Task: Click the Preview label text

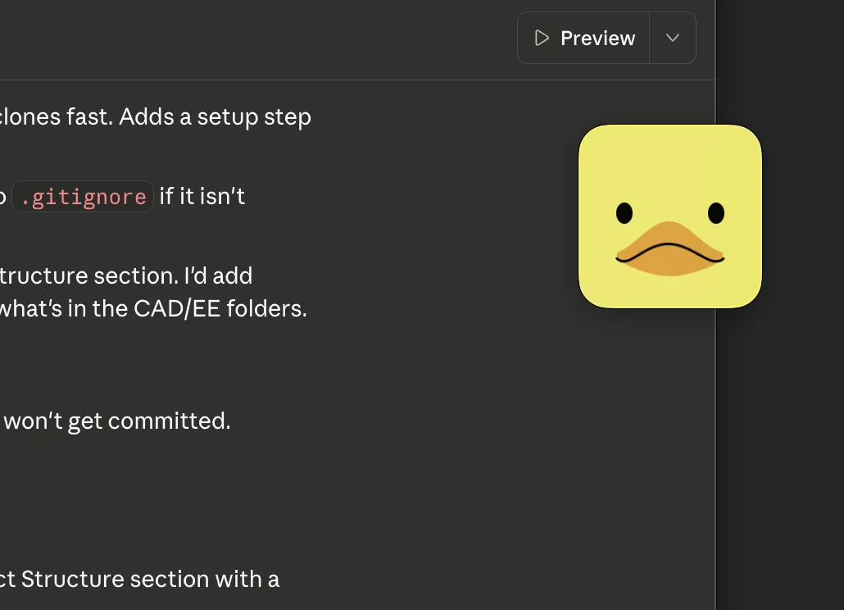Action: click(x=597, y=38)
